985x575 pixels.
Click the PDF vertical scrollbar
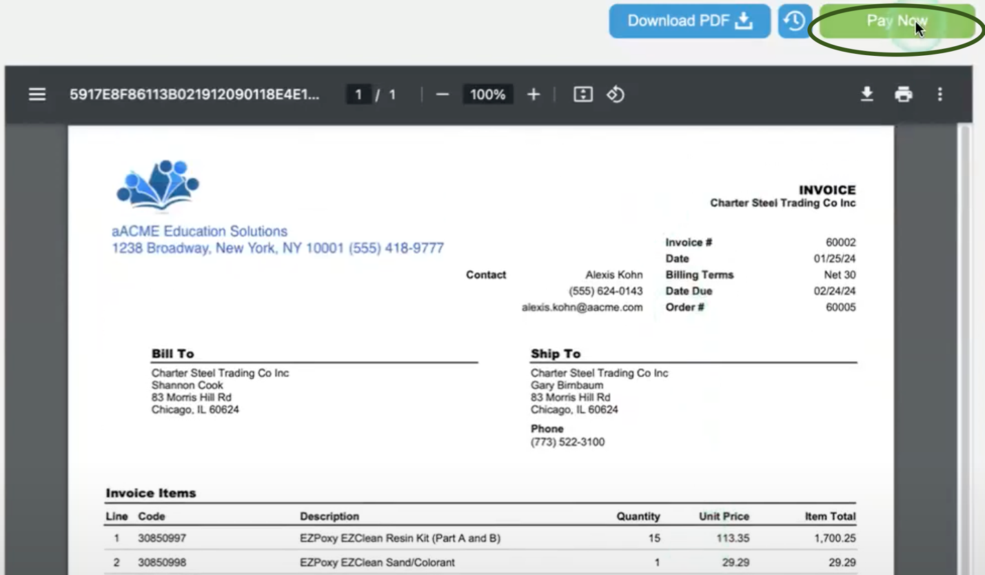click(964, 350)
